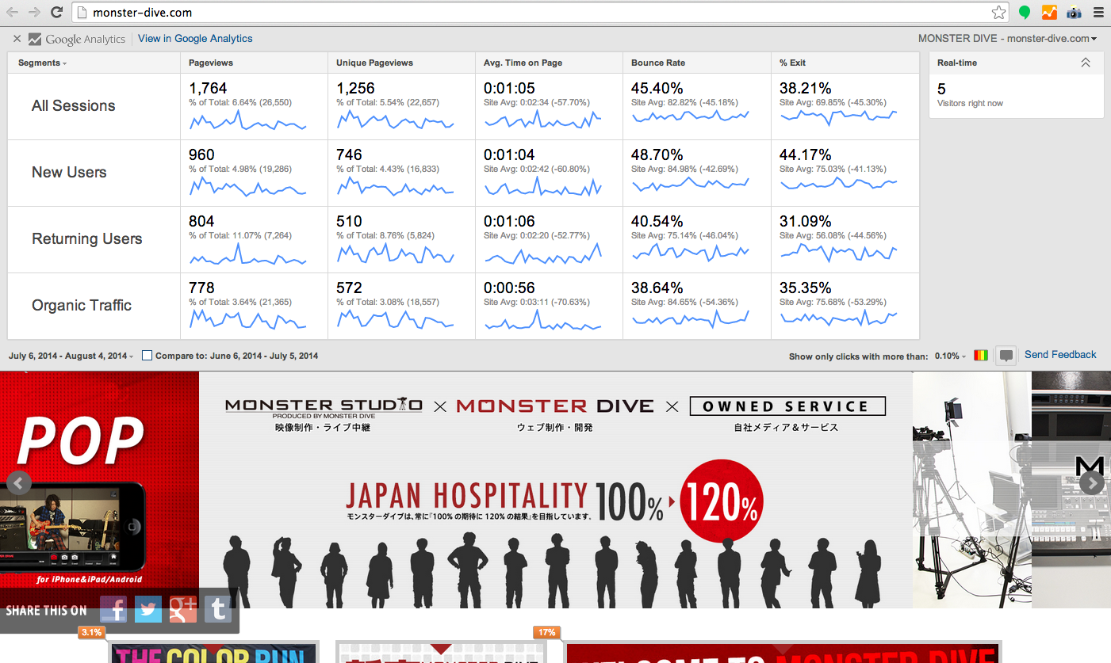
Task: Open the green Evernote extension icon
Action: 1025,13
